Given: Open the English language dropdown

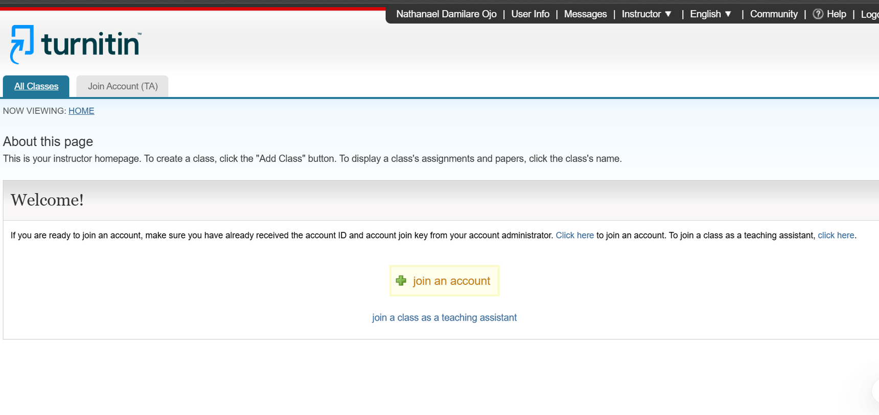Looking at the screenshot, I should (711, 14).
